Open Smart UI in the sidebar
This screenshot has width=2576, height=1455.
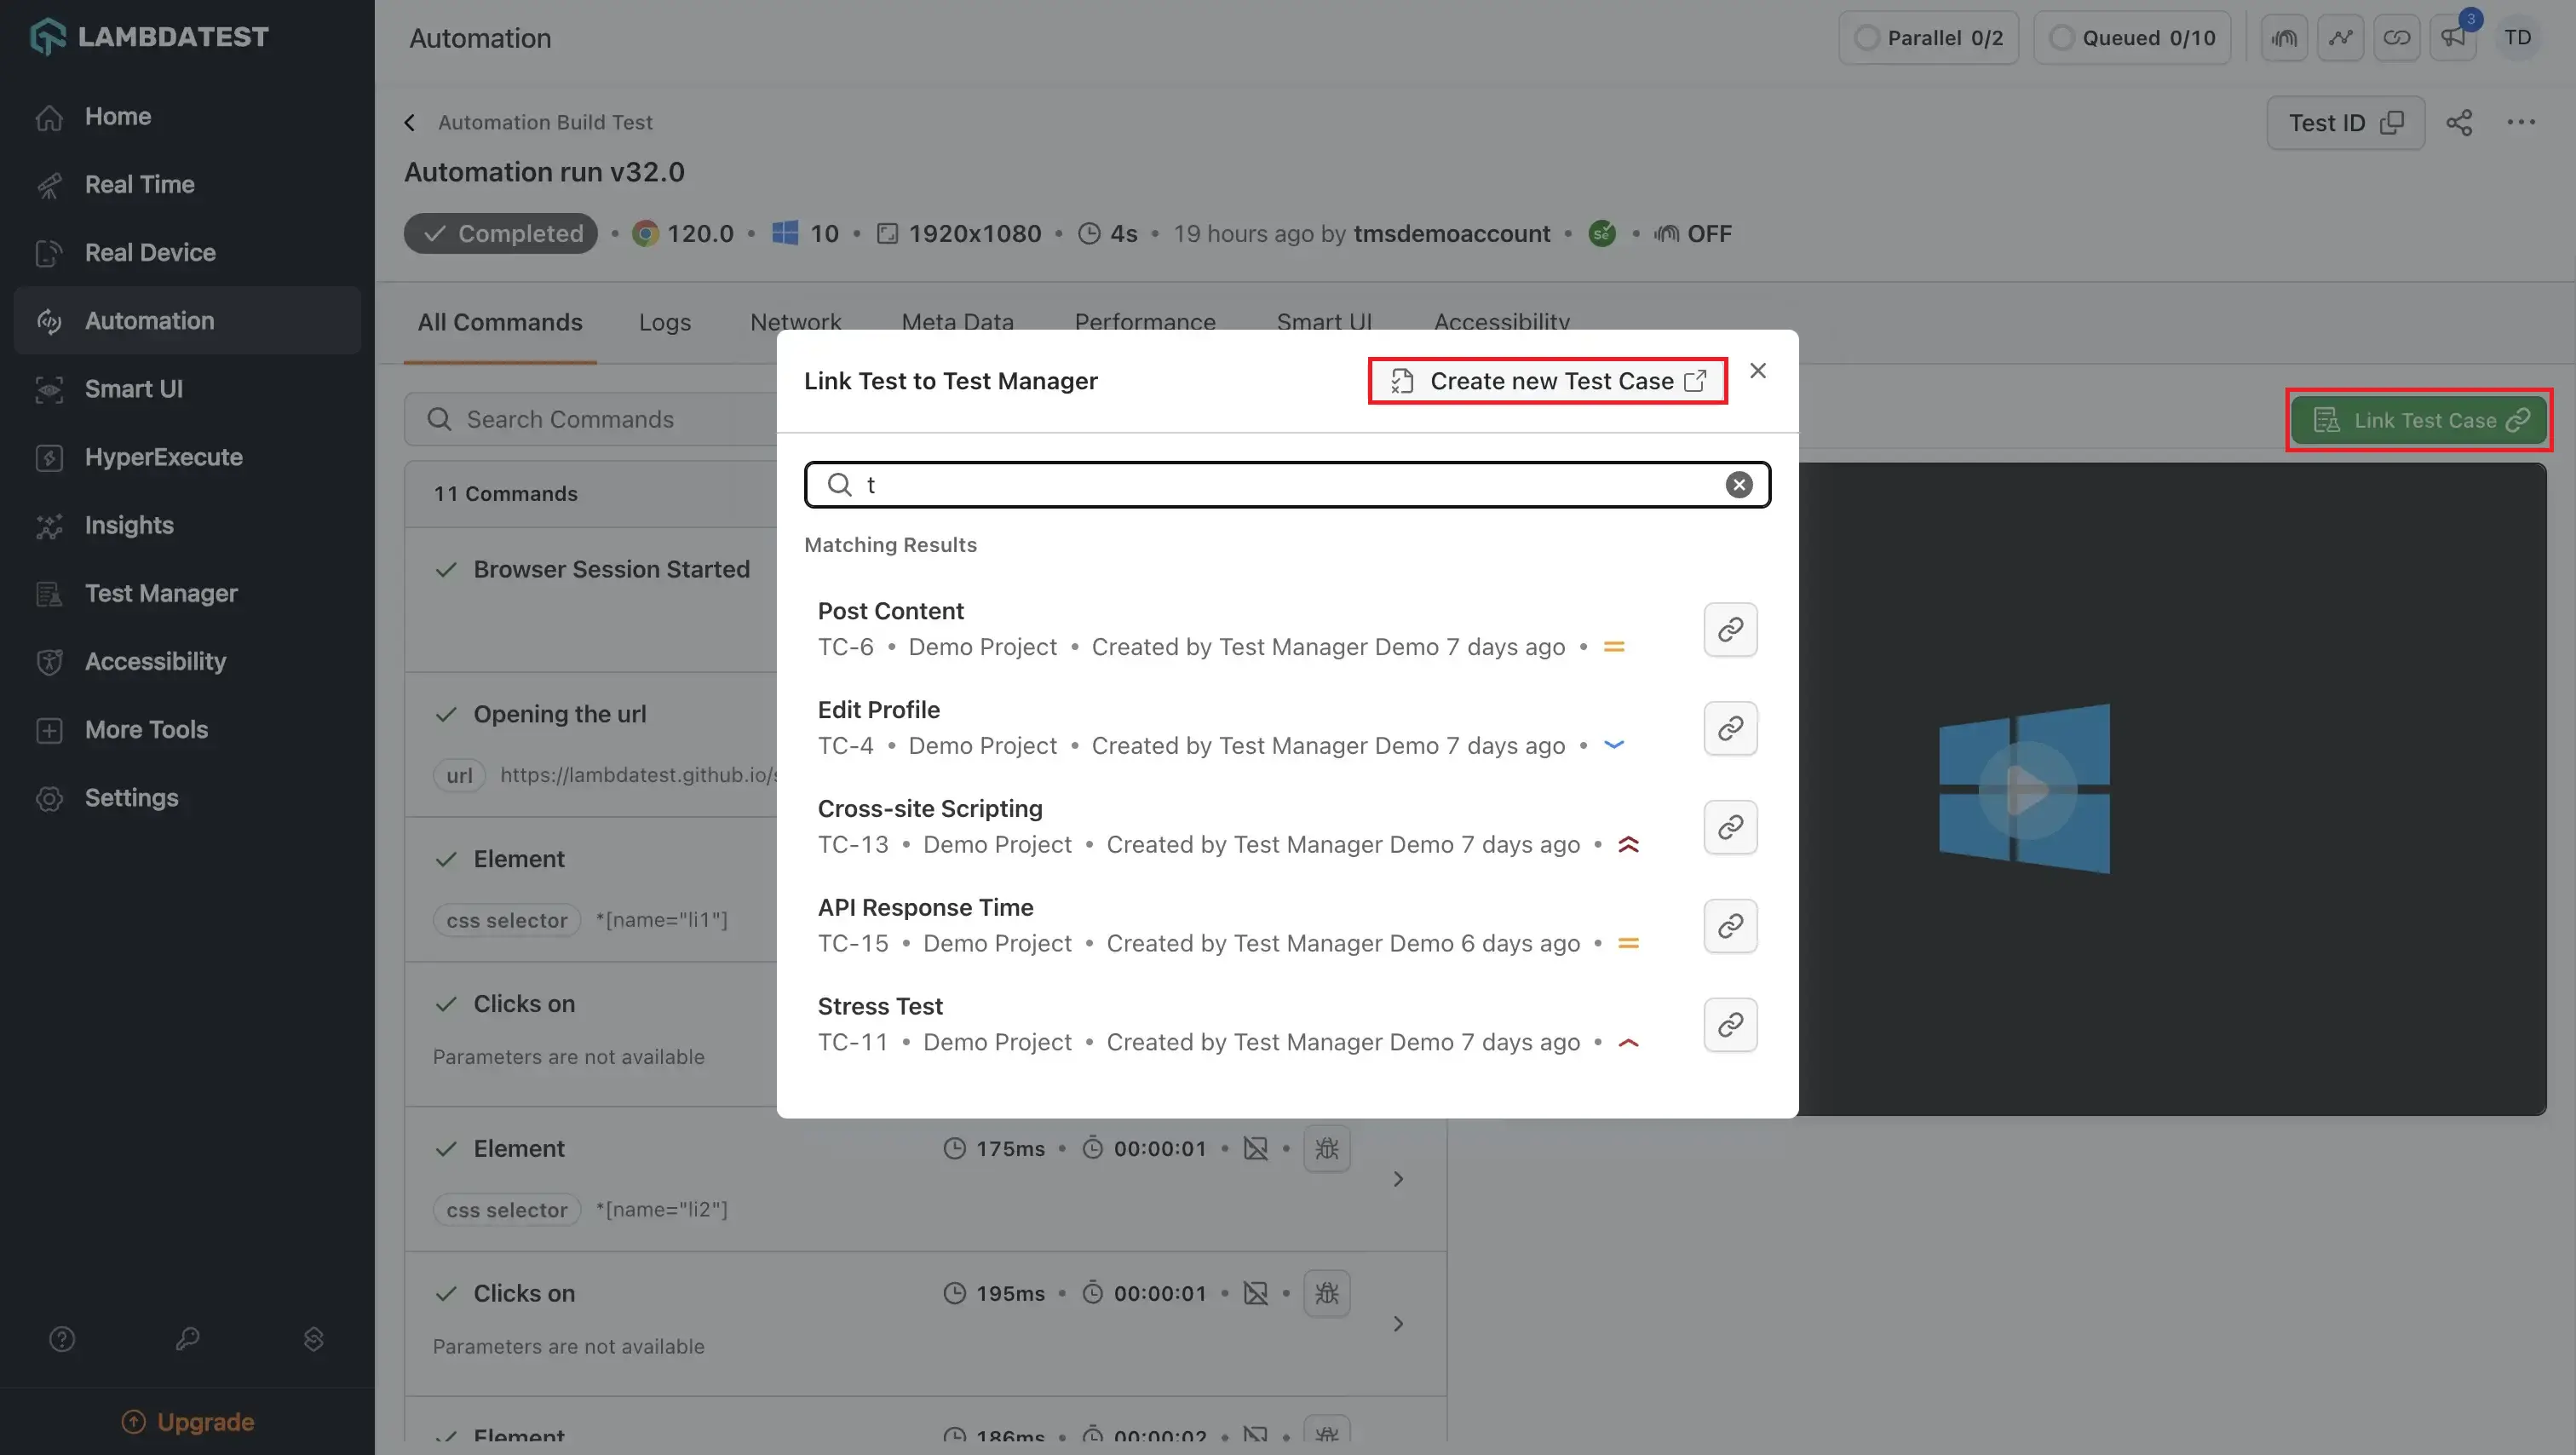(187, 389)
